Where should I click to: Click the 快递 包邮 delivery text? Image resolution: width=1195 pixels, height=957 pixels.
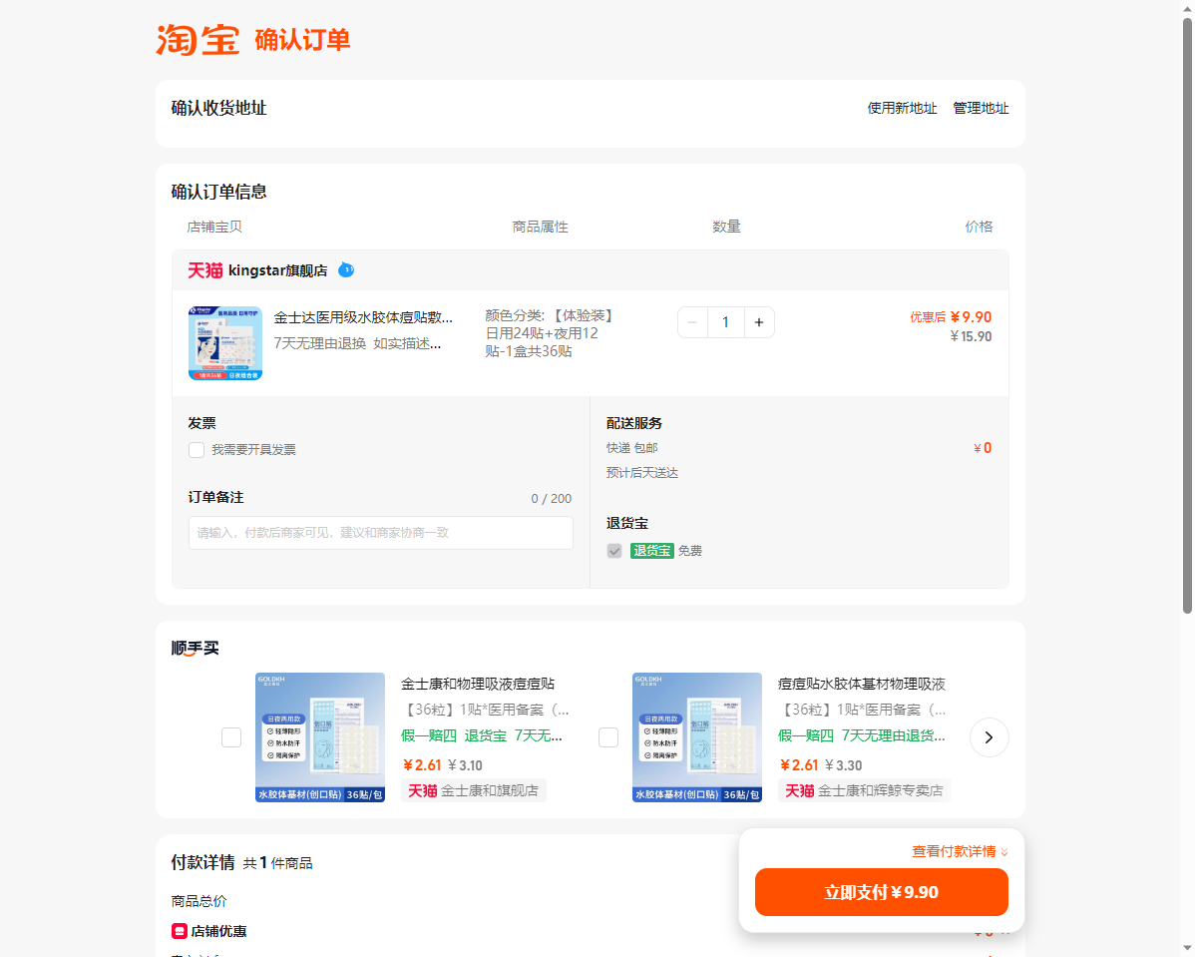[631, 448]
